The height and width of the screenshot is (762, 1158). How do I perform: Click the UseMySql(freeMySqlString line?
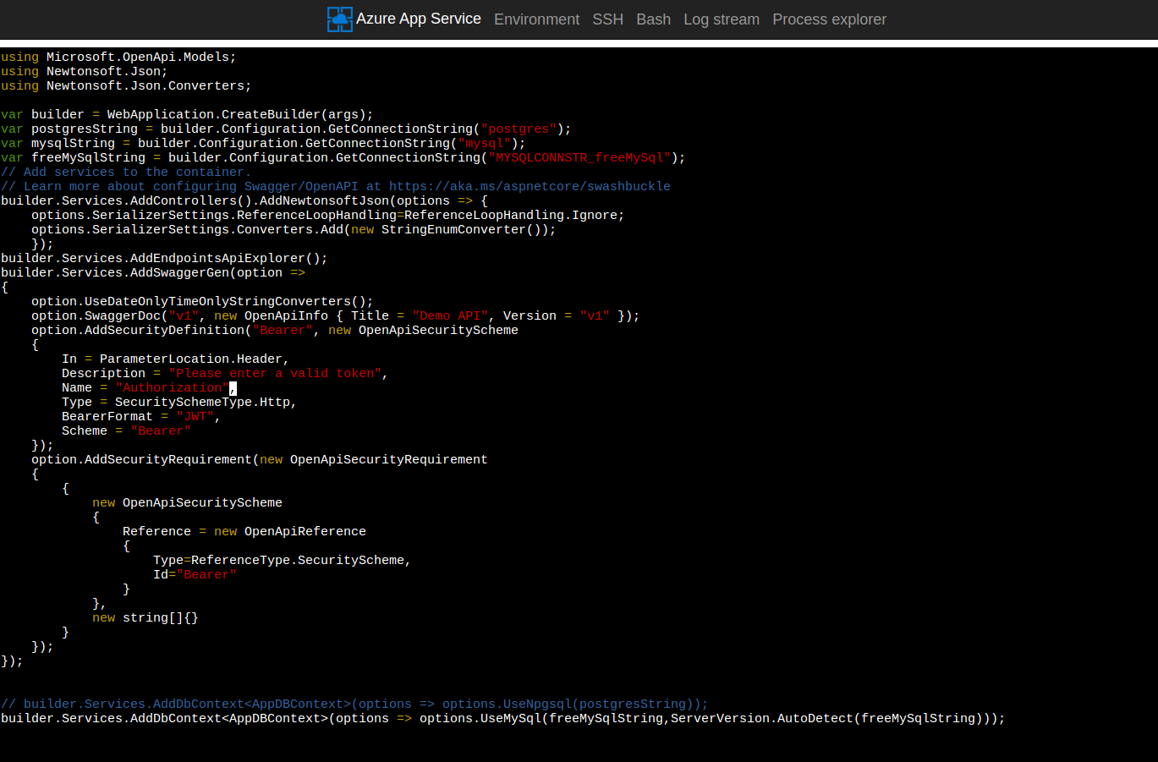pyautogui.click(x=503, y=718)
